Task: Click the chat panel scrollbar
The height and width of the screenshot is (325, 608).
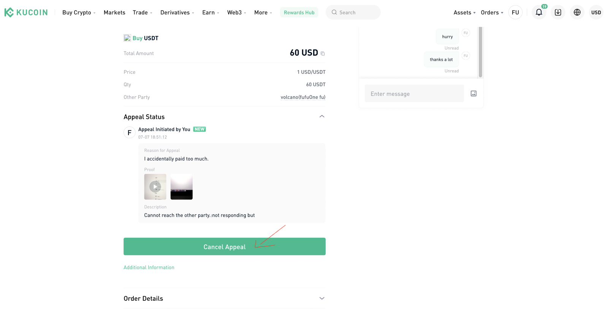Action: tap(480, 52)
